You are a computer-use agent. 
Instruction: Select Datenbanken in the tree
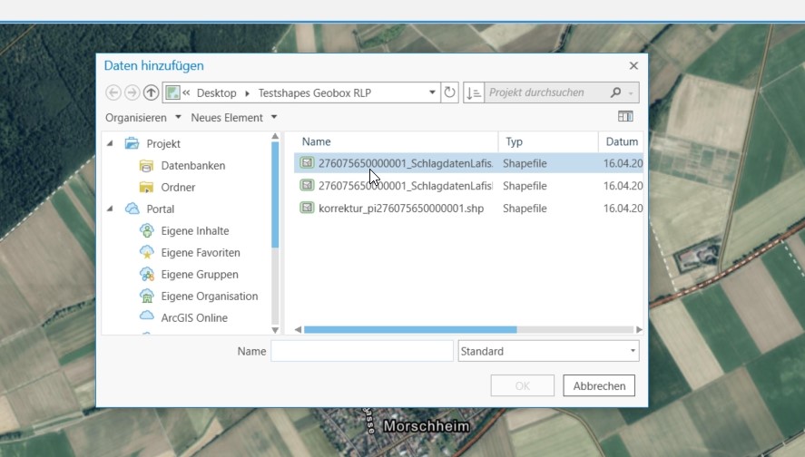pos(193,165)
